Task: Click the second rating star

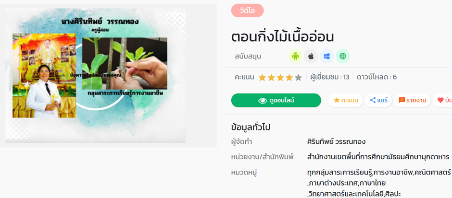Action: 271,77
